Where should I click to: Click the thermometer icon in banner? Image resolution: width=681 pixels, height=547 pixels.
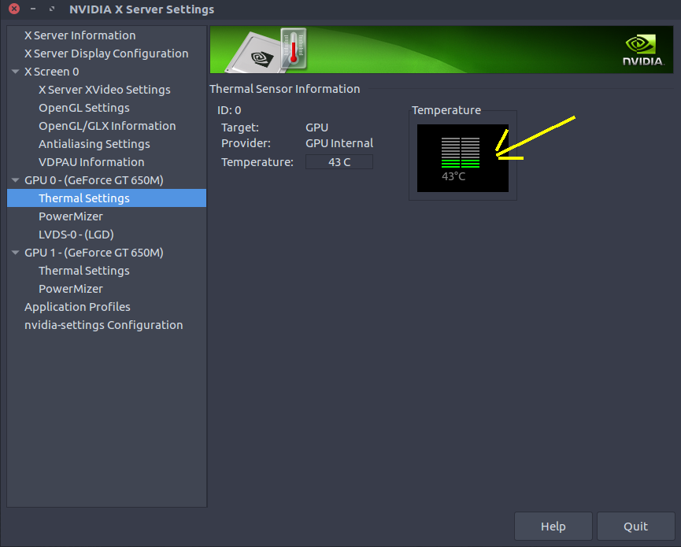pyautogui.click(x=294, y=48)
